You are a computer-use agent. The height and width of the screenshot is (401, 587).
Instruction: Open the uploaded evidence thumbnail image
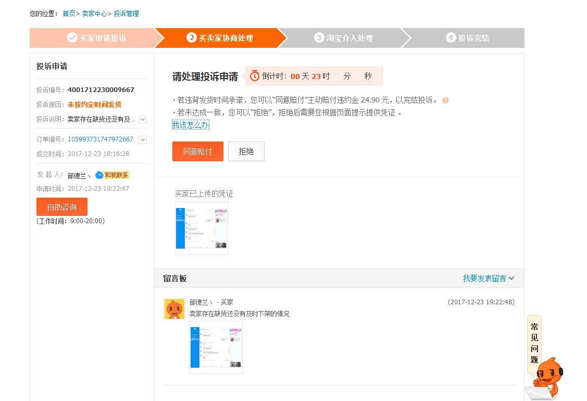pos(202,229)
